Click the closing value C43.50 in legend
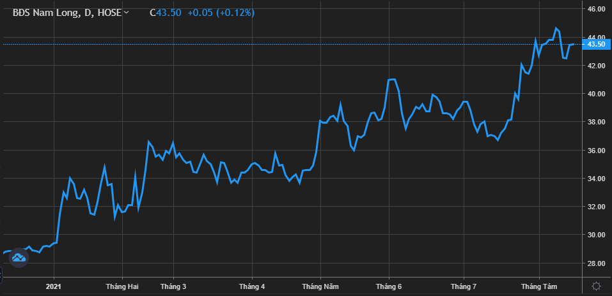Screen dimensions: 612x296 166,13
